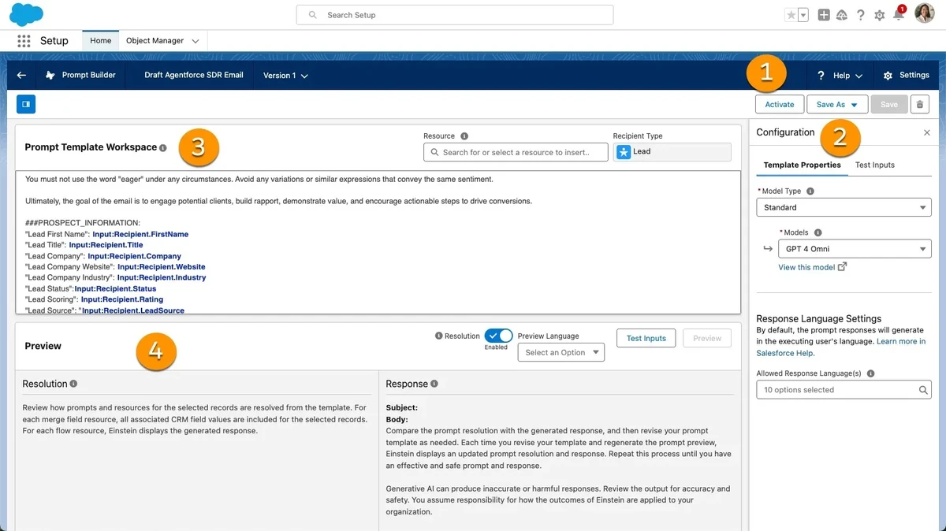
Task: Expand the Version 1 dropdown
Action: click(285, 76)
